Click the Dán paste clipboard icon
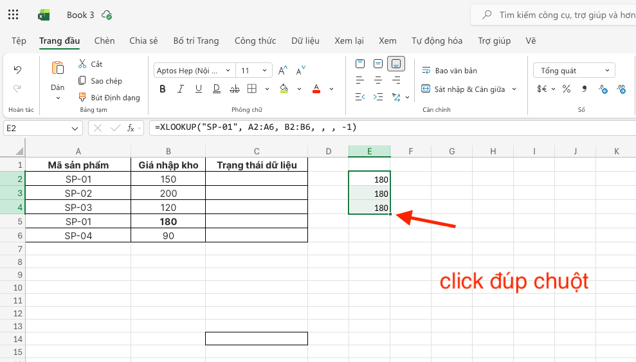 click(58, 68)
